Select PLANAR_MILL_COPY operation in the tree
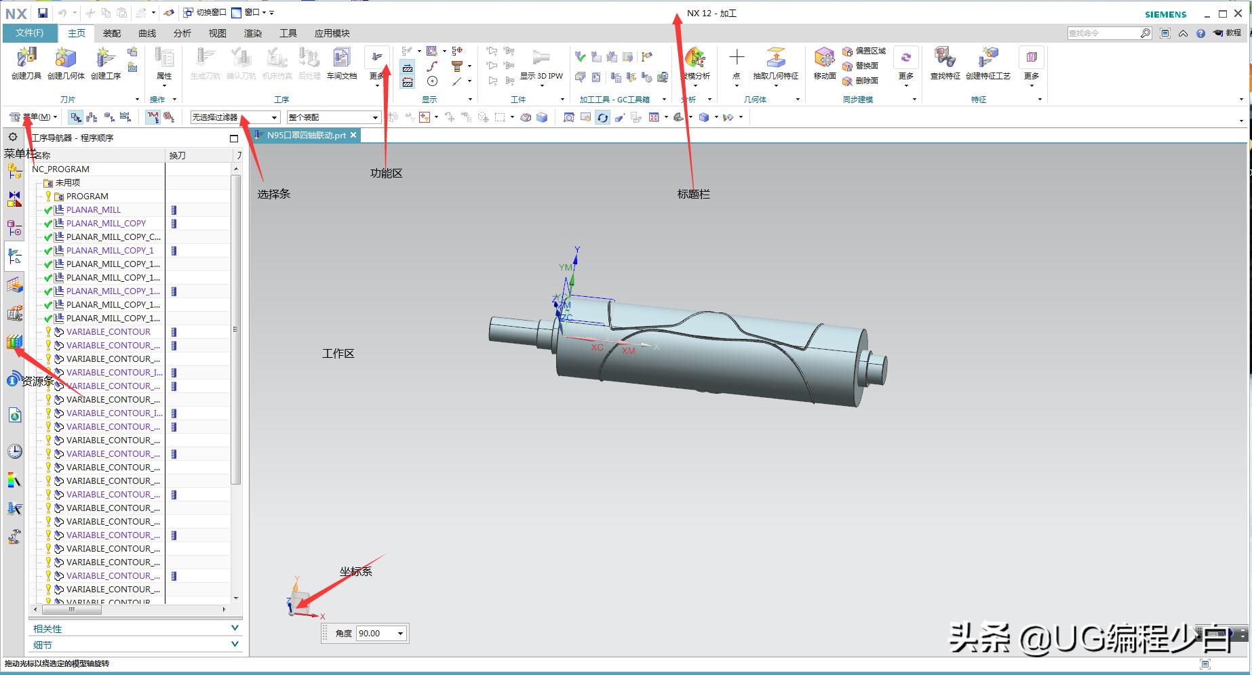The image size is (1252, 675). (x=106, y=223)
